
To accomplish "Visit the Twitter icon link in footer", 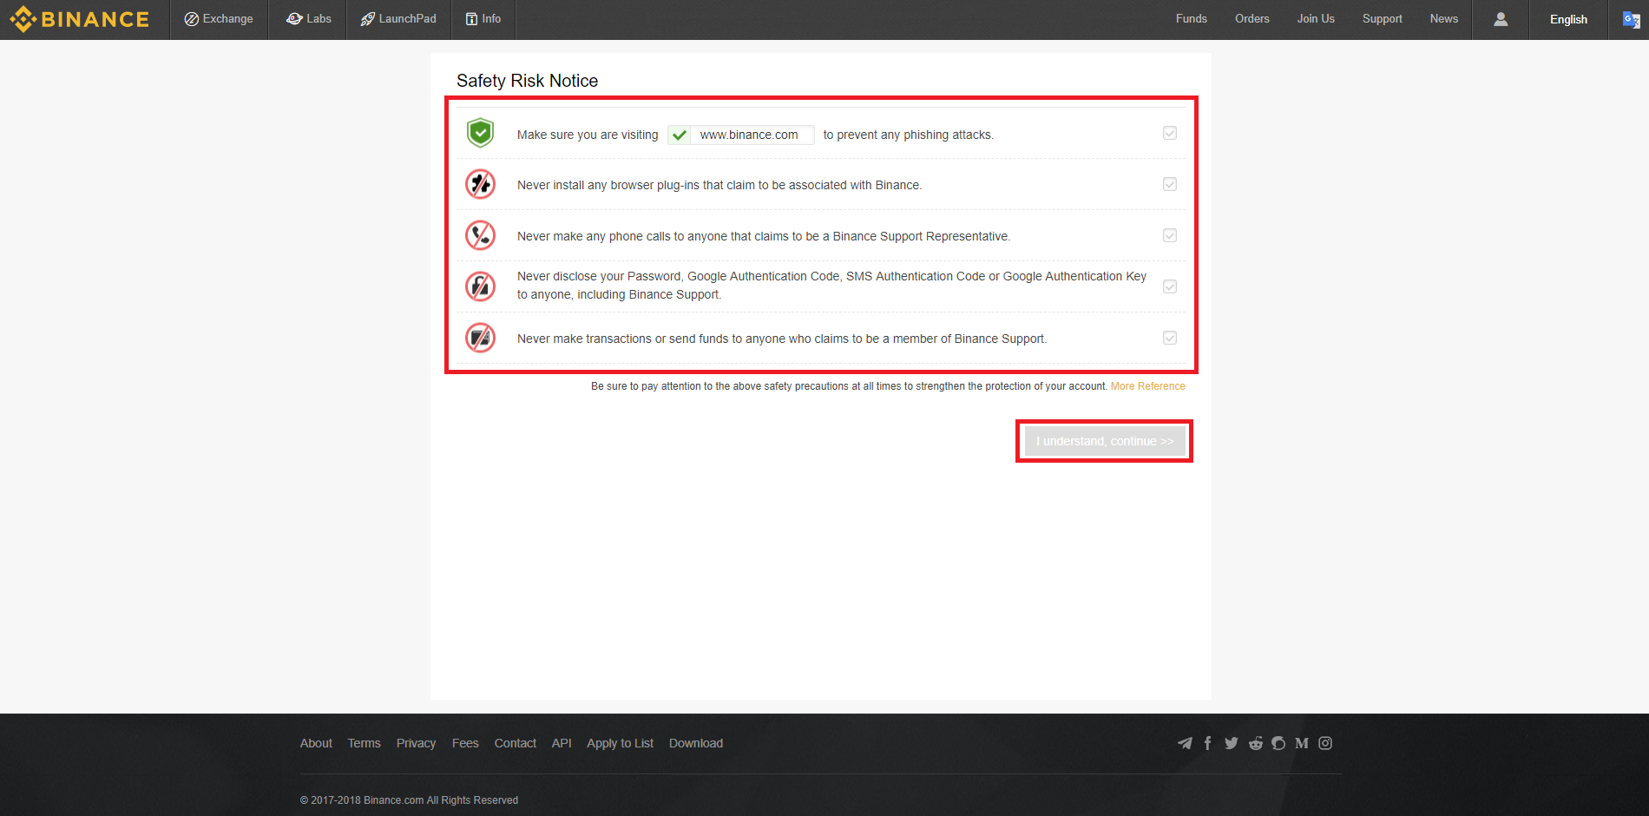I will [1231, 743].
